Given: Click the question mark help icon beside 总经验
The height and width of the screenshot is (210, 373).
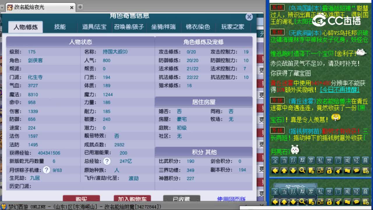Looking at the screenshot, I should click(x=107, y=161).
